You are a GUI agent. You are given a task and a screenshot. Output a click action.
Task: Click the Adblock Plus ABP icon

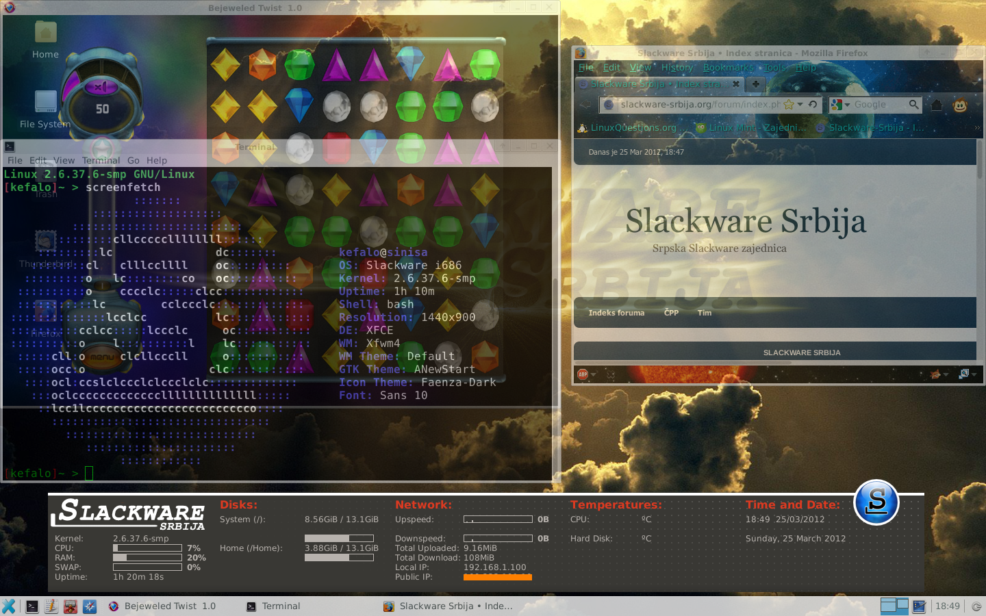coord(583,374)
